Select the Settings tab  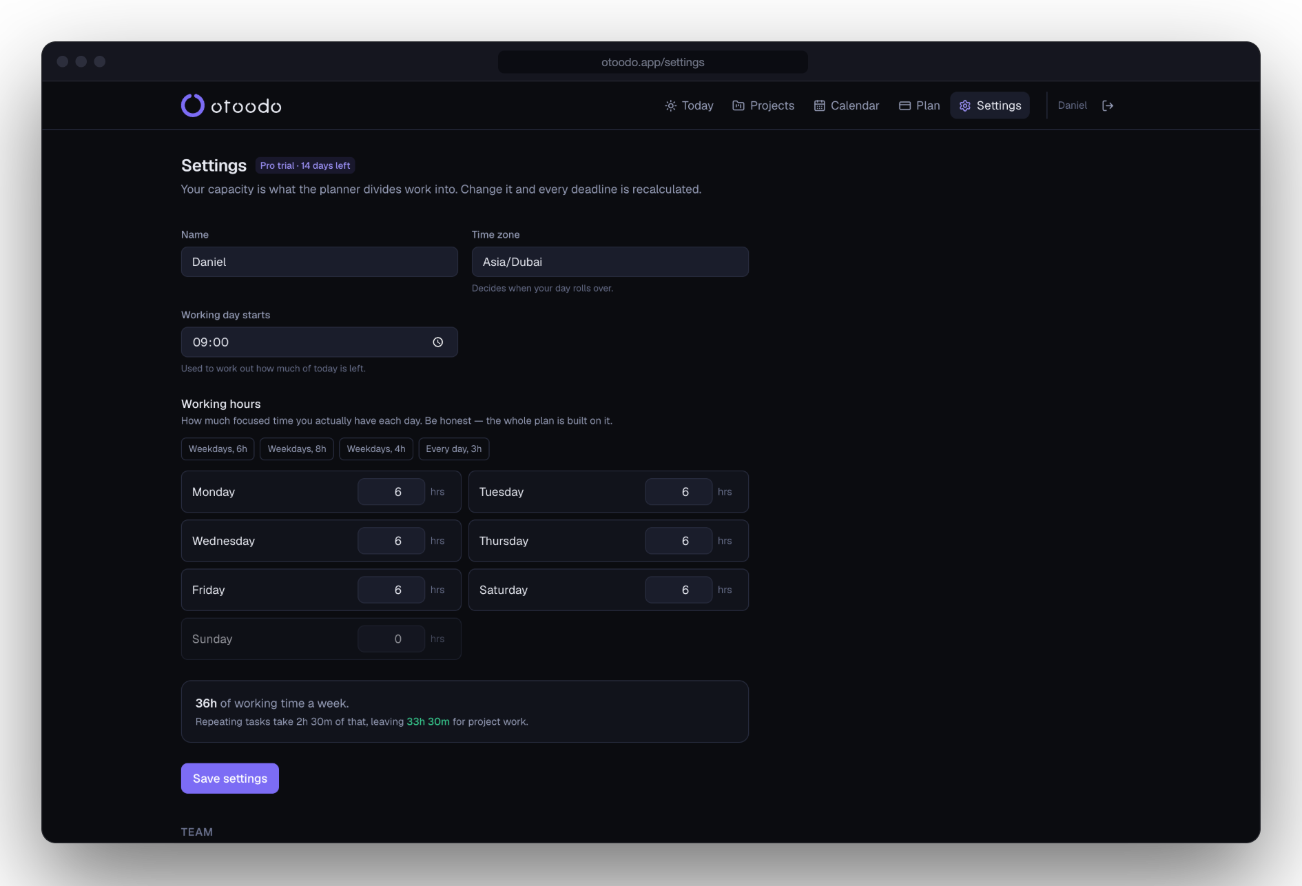tap(990, 105)
